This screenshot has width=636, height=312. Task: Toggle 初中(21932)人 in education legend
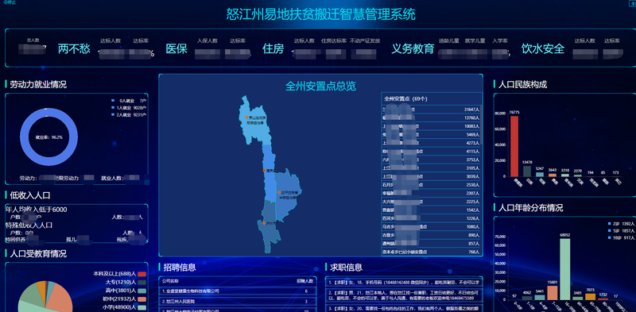pyautogui.click(x=142, y=299)
